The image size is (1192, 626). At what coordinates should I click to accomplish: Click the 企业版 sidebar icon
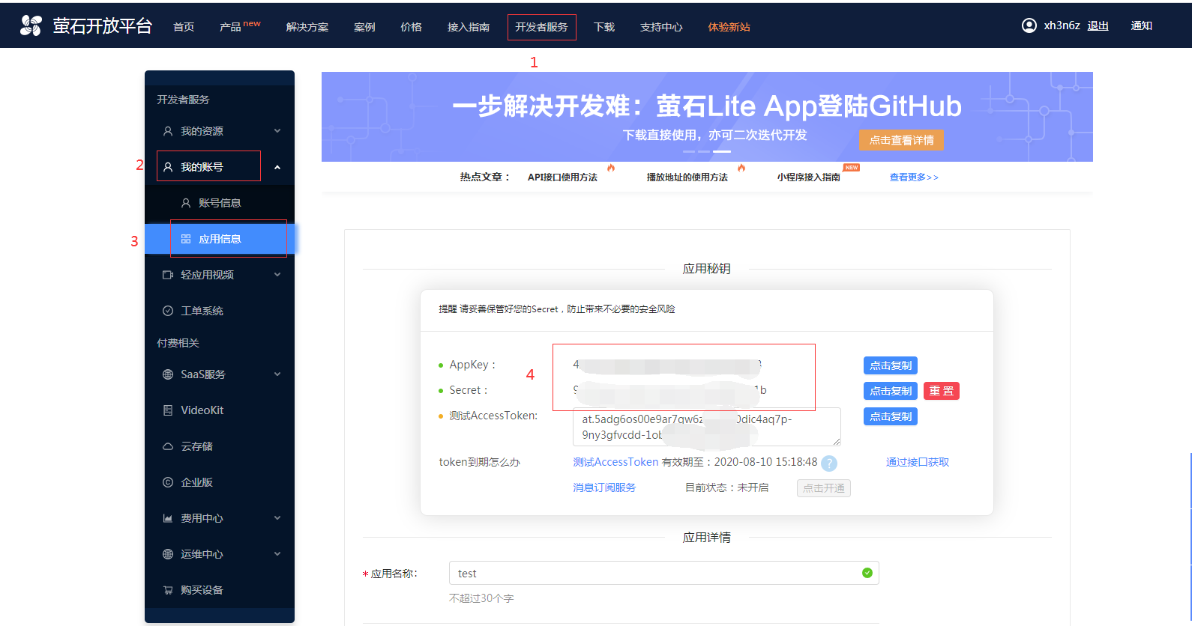pos(168,482)
